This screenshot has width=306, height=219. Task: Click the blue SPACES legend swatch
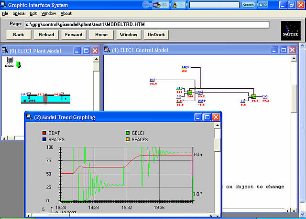coord(44,140)
